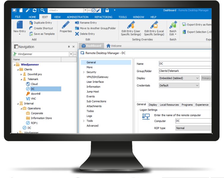Pin the Navigation panel
Image resolution: width=224 pixels, height=178 pixels.
pyautogui.click(x=69, y=47)
